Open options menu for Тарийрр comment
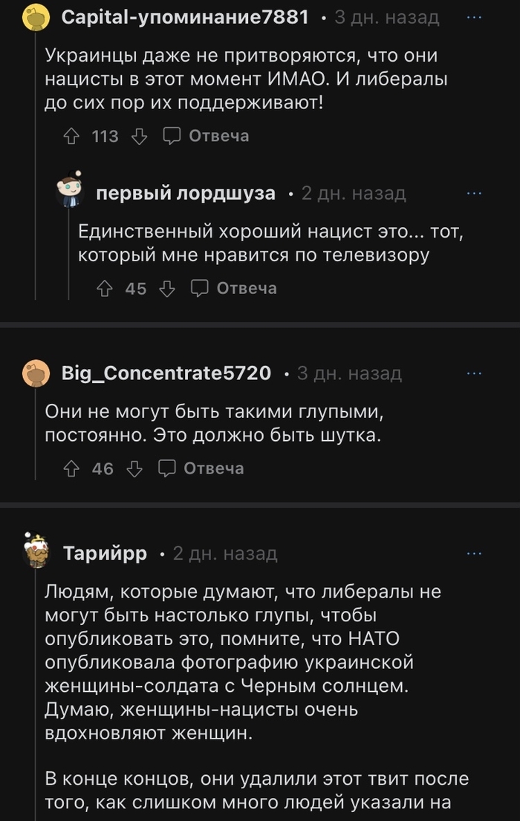The height and width of the screenshot is (821, 520). pyautogui.click(x=474, y=554)
